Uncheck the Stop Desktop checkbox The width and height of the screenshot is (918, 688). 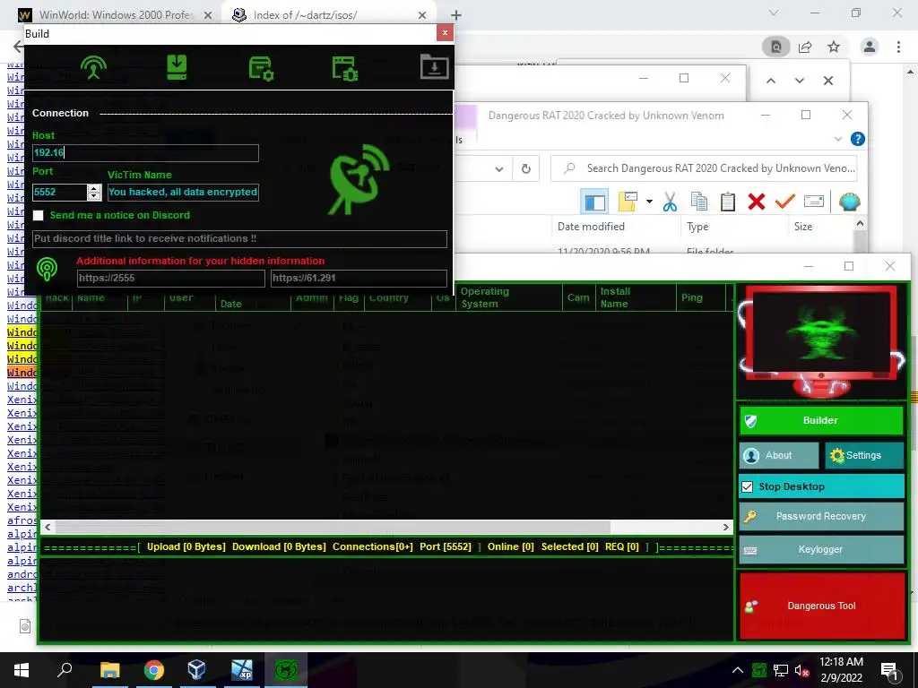point(747,486)
